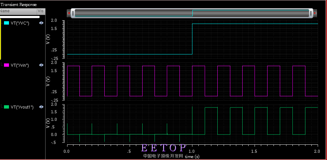Select the VT("/vout1") signal name

pos(22,107)
